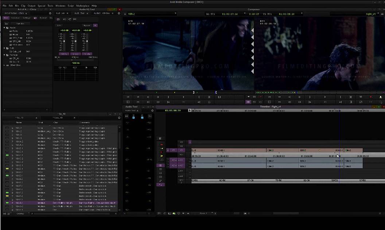
Task: Select the Cuts_All bin tab
Action: [58, 118]
